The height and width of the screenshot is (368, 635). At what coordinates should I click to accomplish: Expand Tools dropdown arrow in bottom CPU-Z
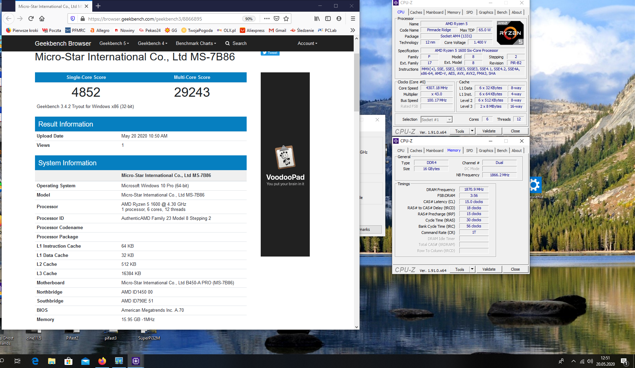472,270
